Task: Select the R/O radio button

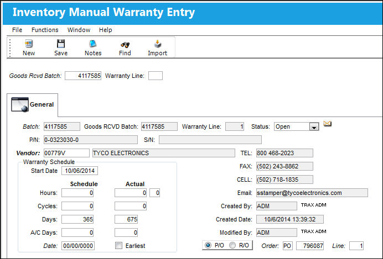Action: tap(232, 245)
